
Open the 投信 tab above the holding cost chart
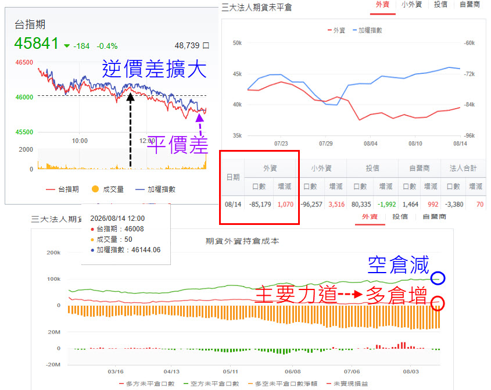pos(400,216)
